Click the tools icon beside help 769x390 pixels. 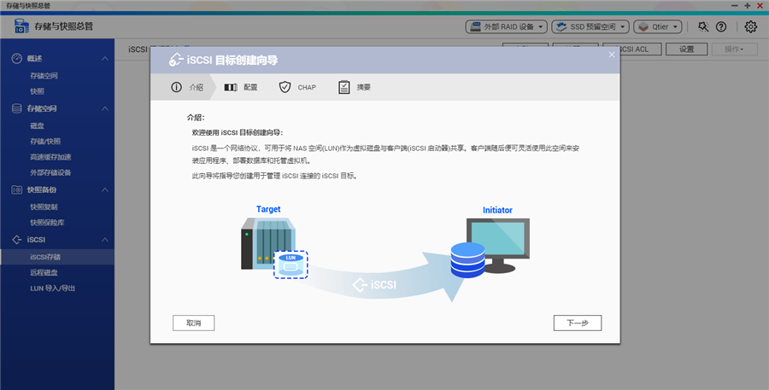(703, 26)
